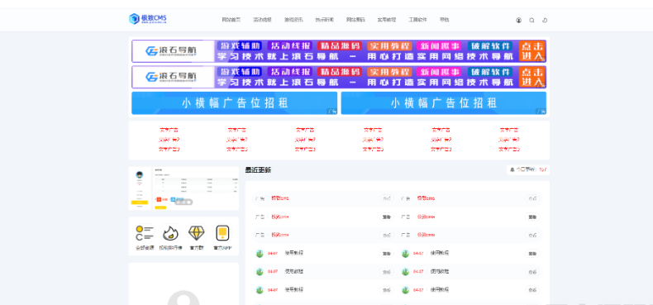Click today's update count badge
The height and width of the screenshot is (305, 653).
(x=528, y=169)
